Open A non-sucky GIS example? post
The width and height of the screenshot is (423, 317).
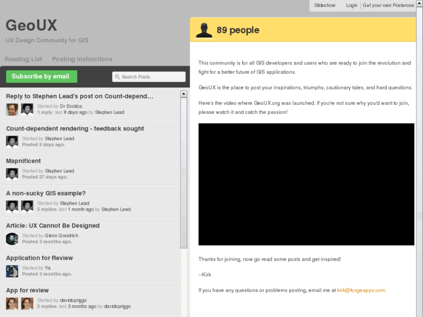pyautogui.click(x=46, y=194)
